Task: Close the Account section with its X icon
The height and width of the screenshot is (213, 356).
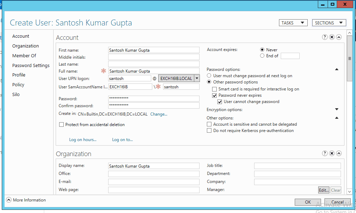Action: (332, 37)
